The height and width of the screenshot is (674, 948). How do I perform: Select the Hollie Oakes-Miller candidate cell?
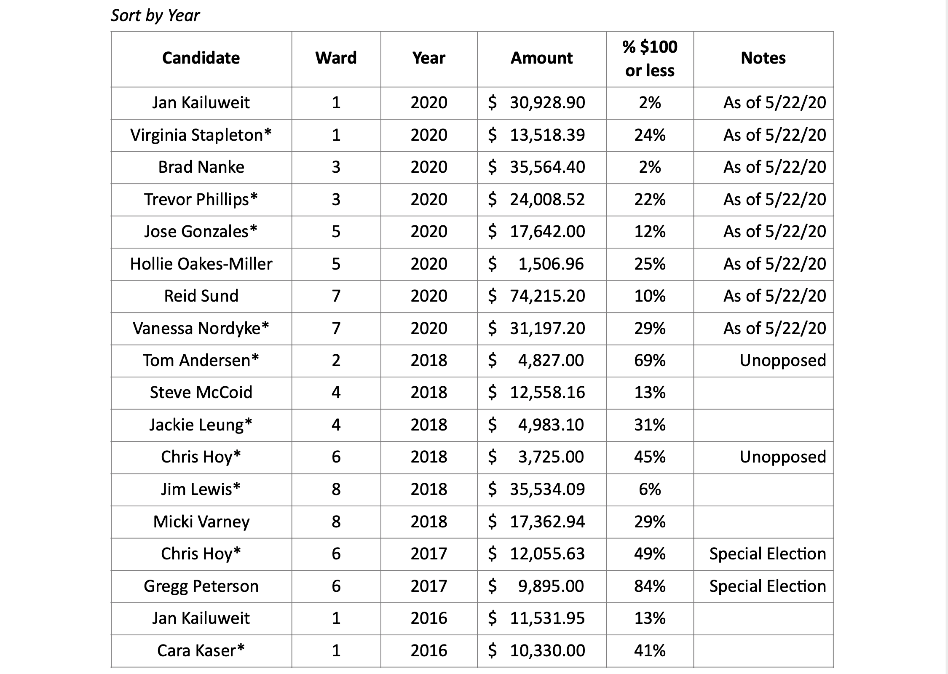click(x=201, y=264)
